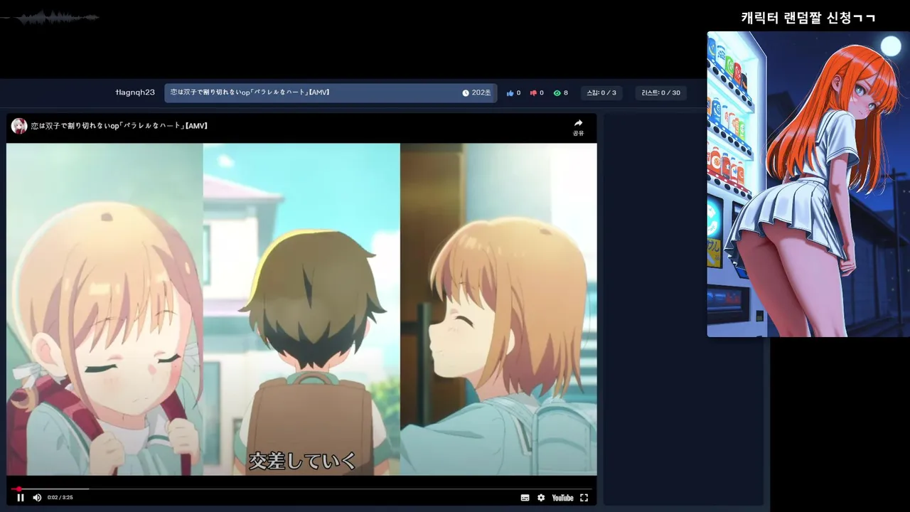Pause the YouTube video
This screenshot has width=910, height=512.
click(x=21, y=498)
